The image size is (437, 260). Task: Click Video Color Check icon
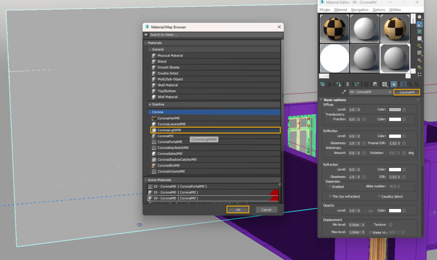point(420,46)
